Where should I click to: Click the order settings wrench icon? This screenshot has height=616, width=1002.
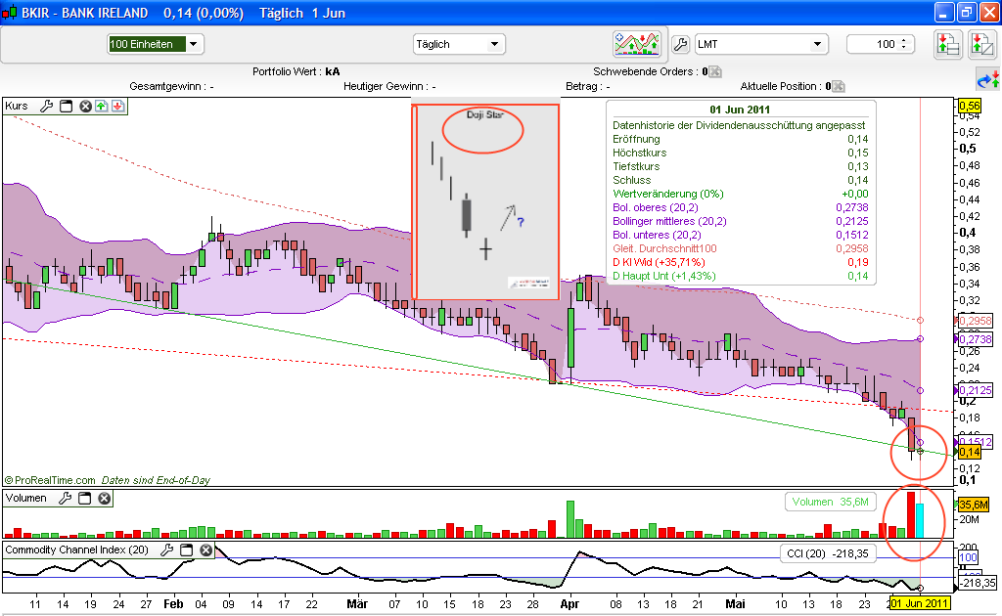(x=681, y=44)
